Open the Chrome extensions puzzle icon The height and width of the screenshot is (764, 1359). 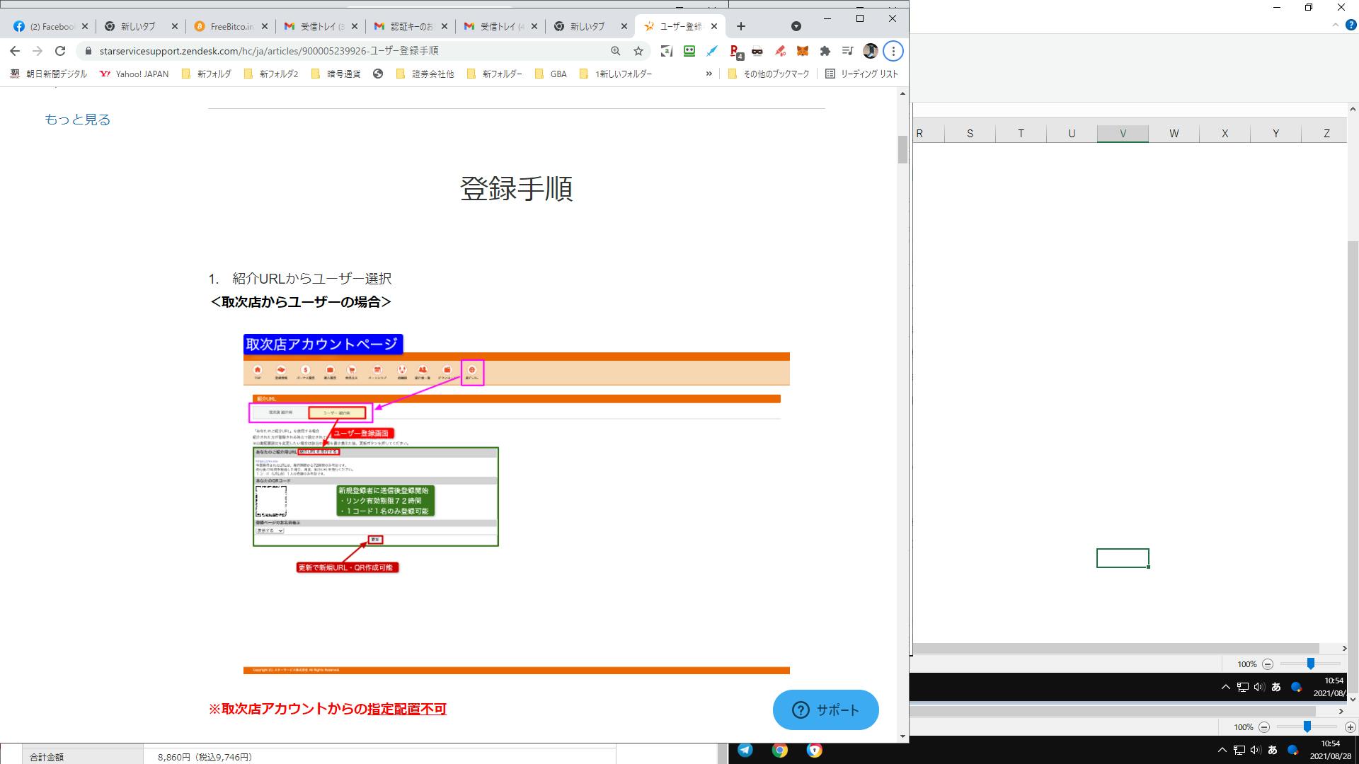(x=825, y=51)
